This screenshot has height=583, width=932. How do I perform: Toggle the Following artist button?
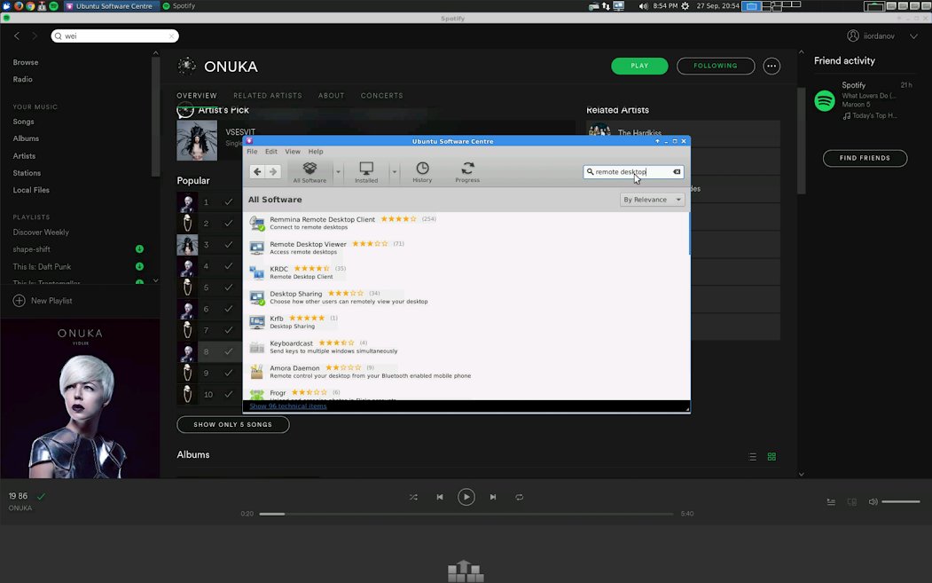[716, 66]
